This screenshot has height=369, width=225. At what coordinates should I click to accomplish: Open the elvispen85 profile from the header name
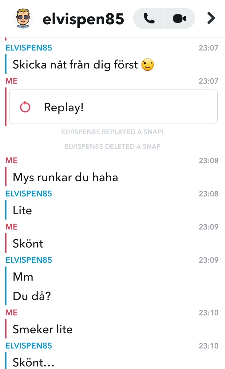point(83,19)
